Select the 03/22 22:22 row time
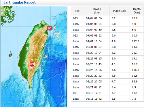This screenshot has width=144, height=108. click(x=94, y=76)
